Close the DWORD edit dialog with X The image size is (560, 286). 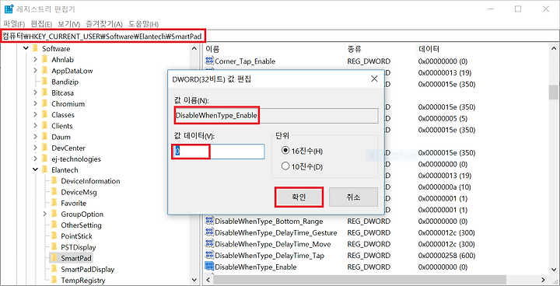[374, 79]
